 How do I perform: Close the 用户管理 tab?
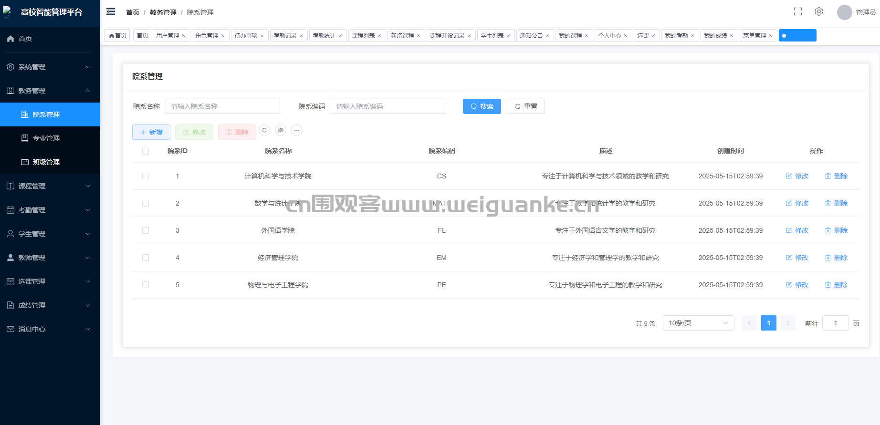point(184,36)
